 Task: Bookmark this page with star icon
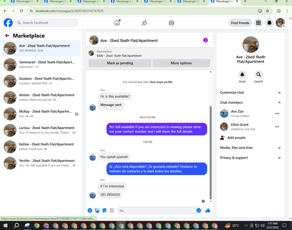(x=267, y=11)
